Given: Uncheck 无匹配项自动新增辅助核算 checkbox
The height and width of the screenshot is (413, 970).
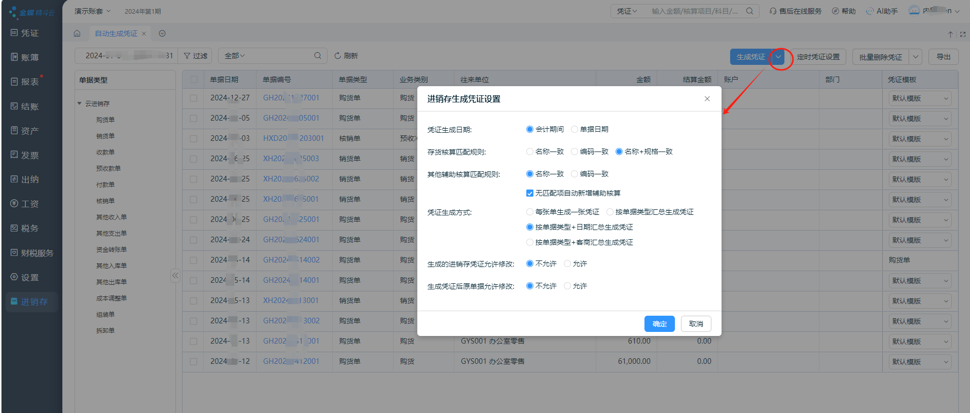Looking at the screenshot, I should click(530, 193).
